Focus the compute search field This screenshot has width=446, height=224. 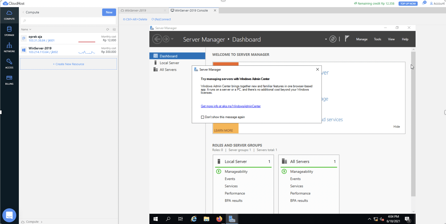click(x=68, y=21)
